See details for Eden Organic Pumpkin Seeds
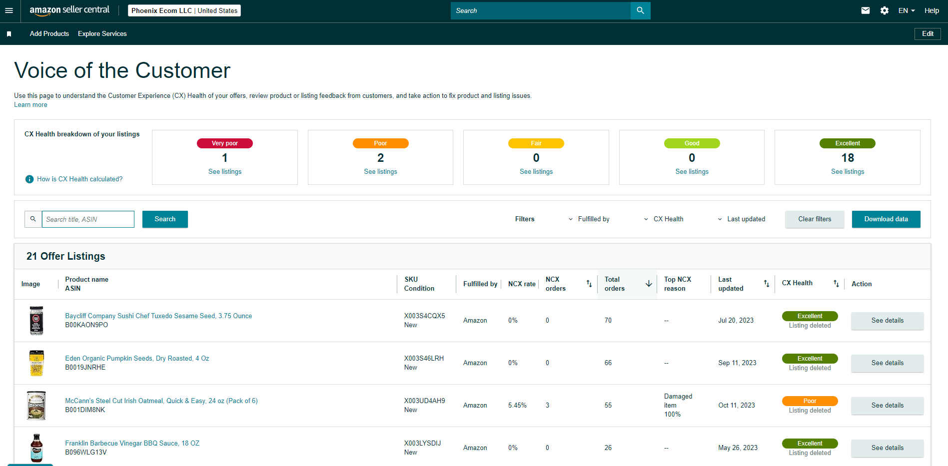The width and height of the screenshot is (948, 466). pos(888,363)
